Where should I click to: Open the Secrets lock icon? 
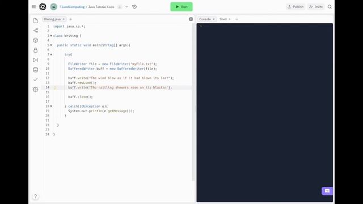[x=35, y=50]
